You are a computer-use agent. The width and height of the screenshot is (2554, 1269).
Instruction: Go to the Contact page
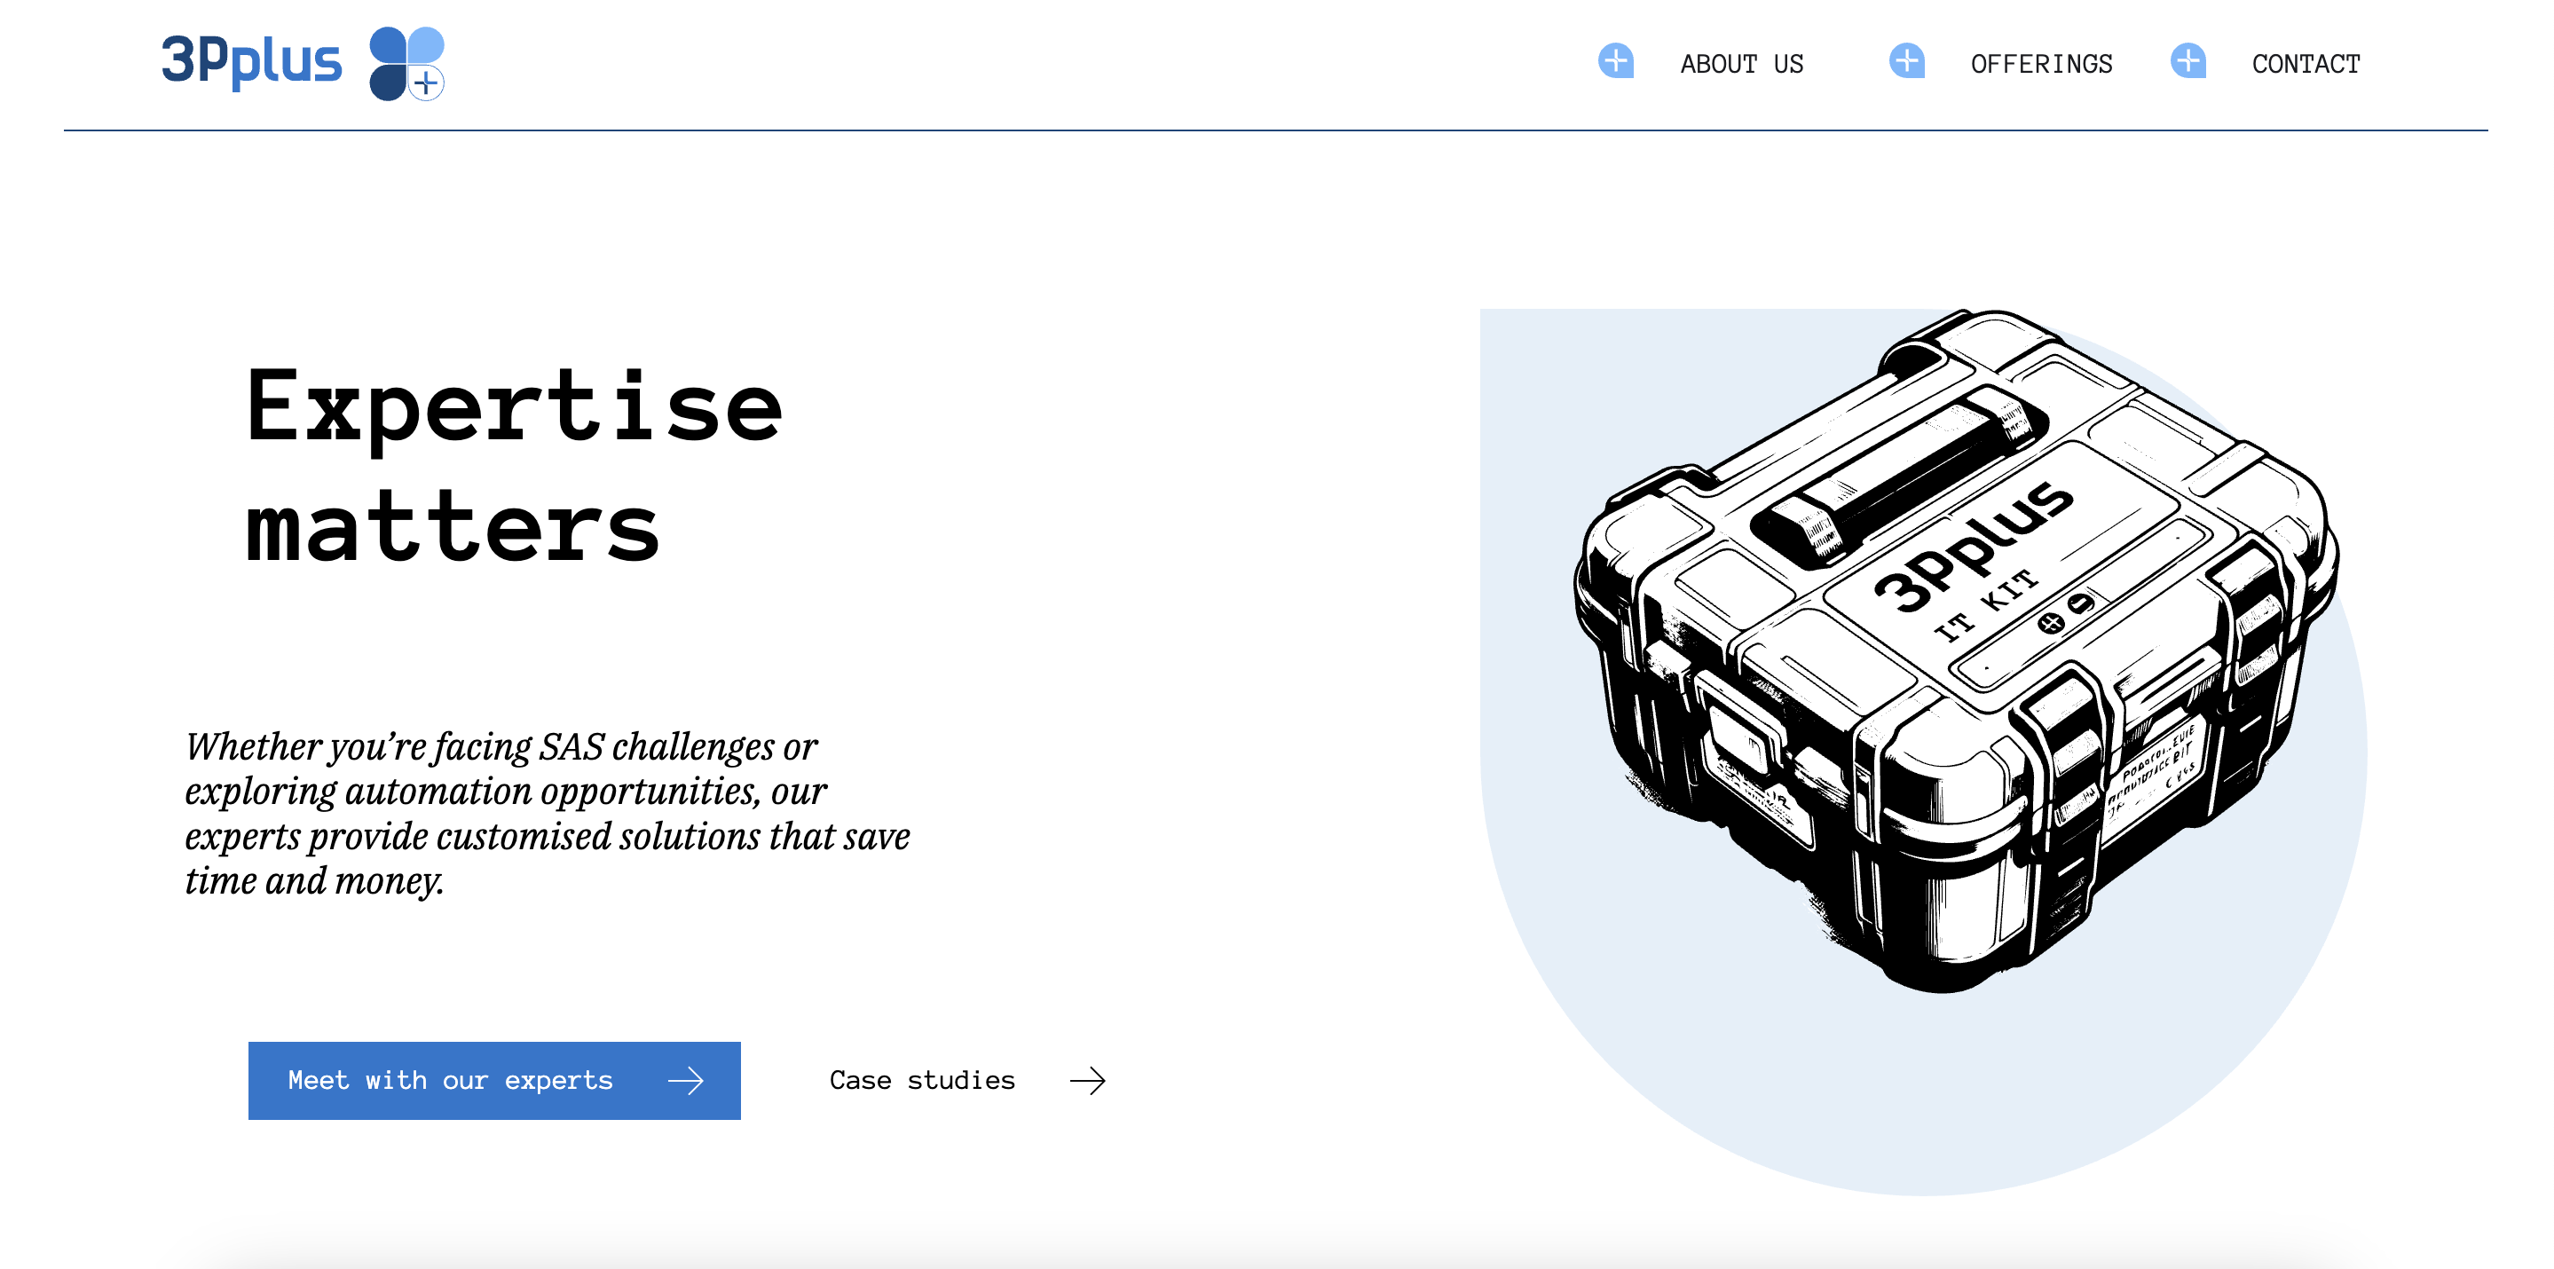pos(2306,65)
